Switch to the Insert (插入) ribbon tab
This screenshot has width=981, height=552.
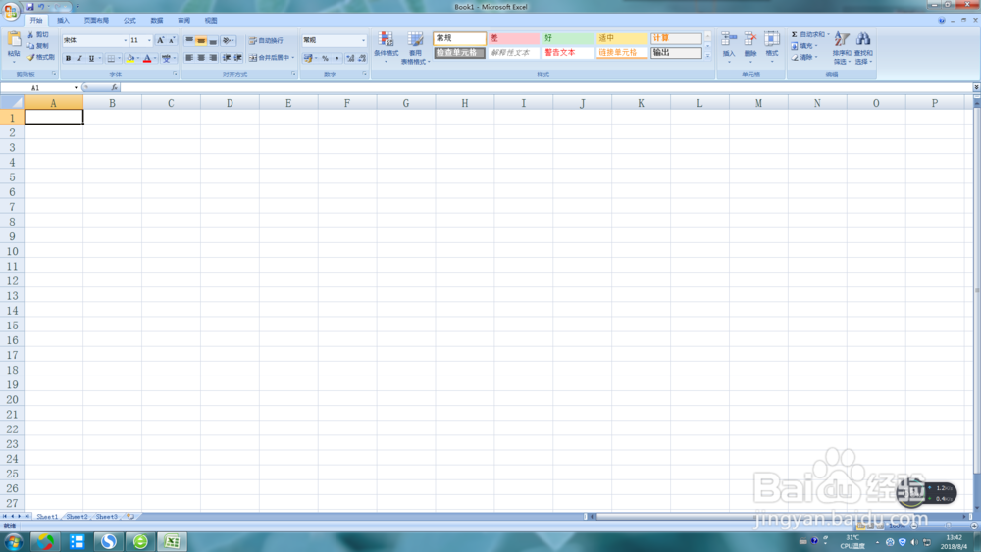(63, 21)
